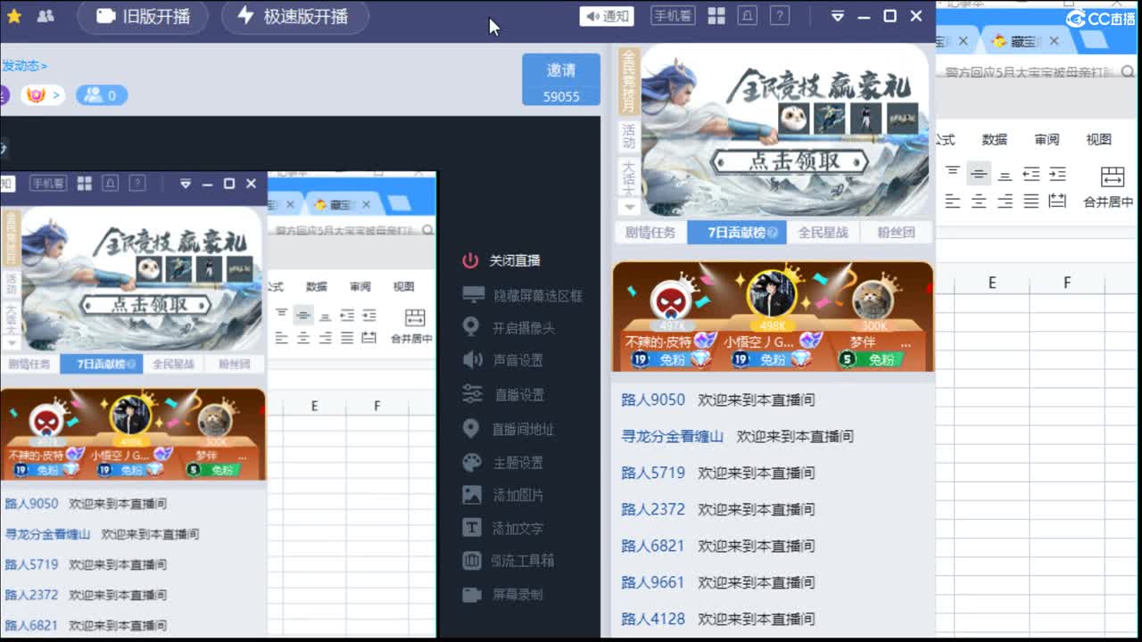Open 梦伴 cat avatar in main ranking
The width and height of the screenshot is (1142, 642).
coord(873,301)
